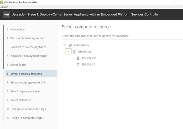Select the lab-cluster entry

coord(85,52)
